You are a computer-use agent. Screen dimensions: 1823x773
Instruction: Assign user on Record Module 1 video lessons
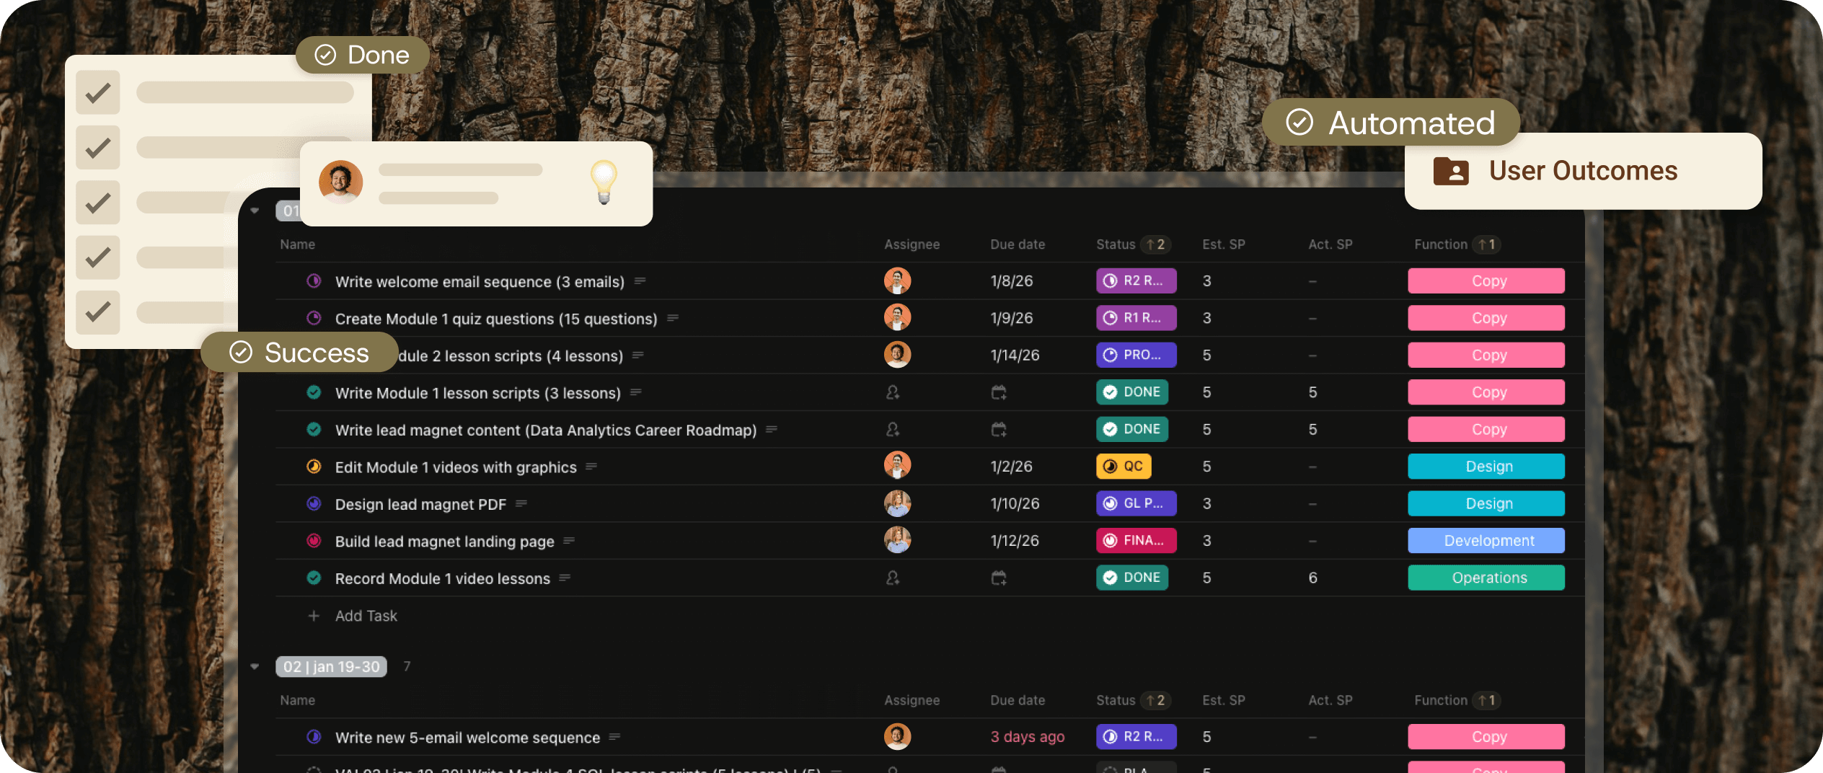[893, 578]
